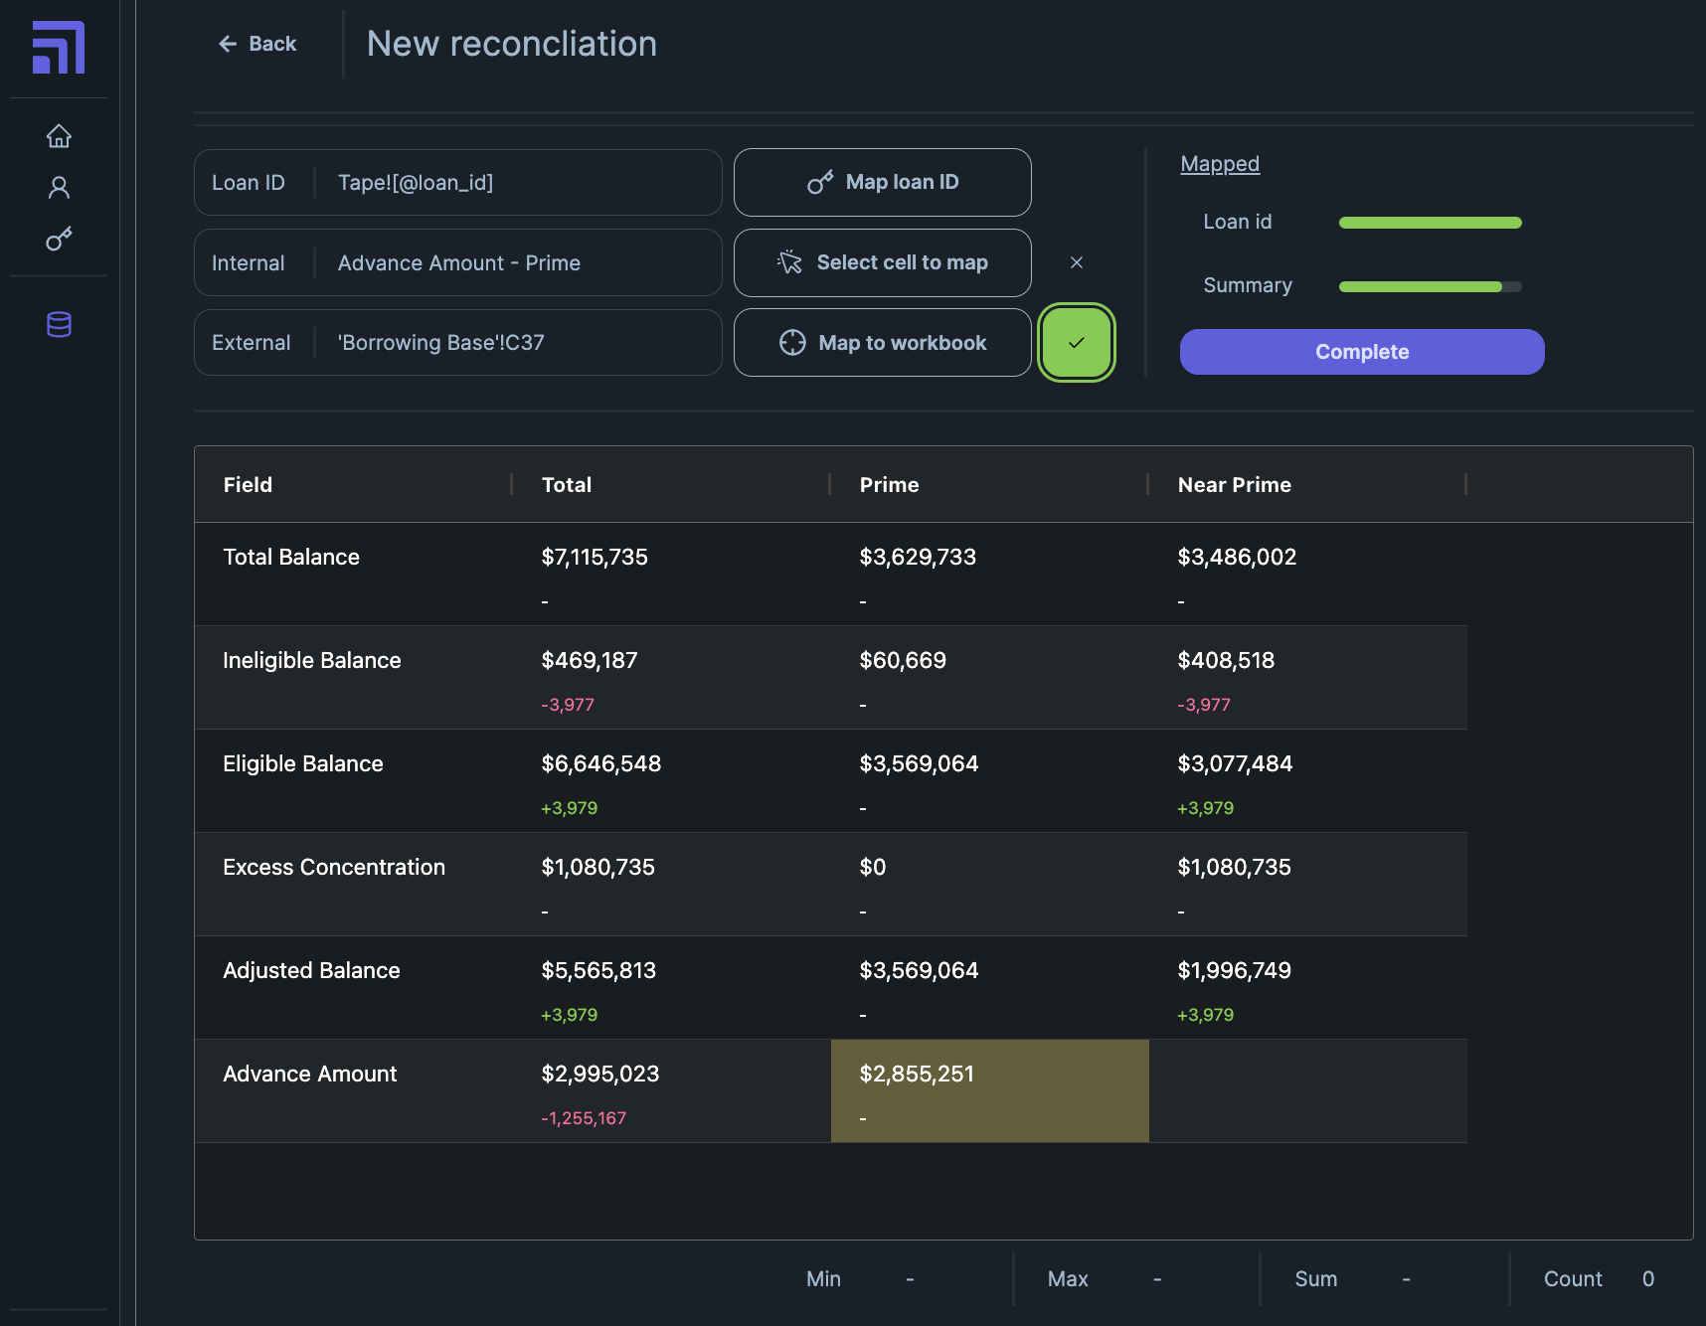Select the Ineligible Balance Total value cell

[590, 661]
